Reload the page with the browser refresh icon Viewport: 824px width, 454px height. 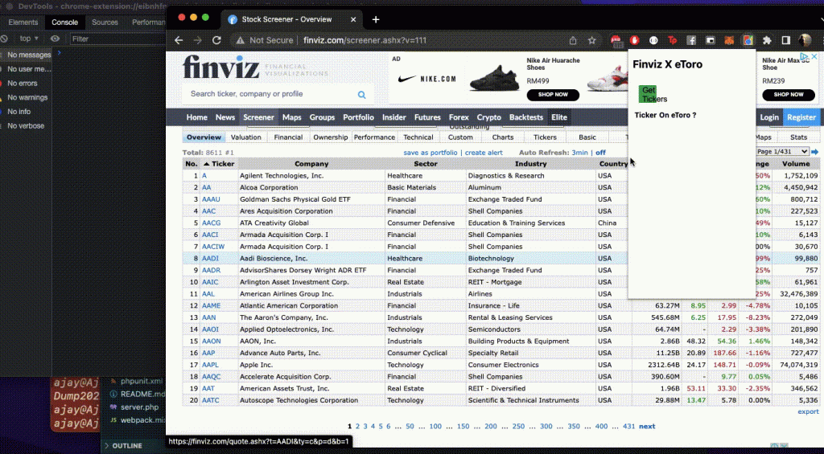point(216,40)
